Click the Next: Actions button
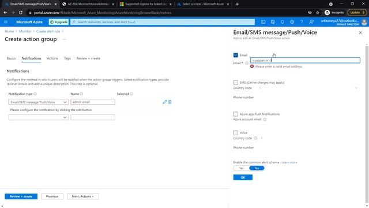This screenshot has height=208, width=369. tap(83, 196)
